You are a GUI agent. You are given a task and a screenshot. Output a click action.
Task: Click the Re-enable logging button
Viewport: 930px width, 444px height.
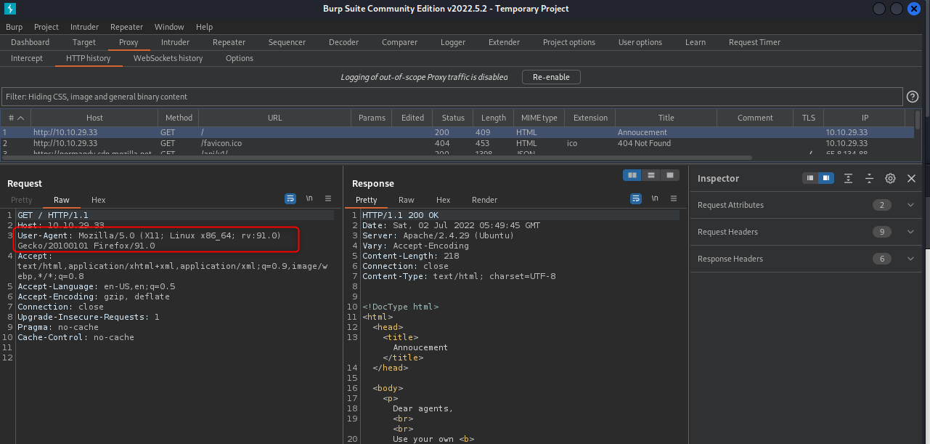[551, 77]
